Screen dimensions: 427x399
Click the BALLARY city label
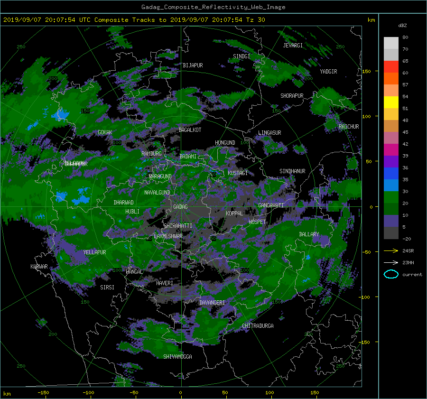point(309,234)
